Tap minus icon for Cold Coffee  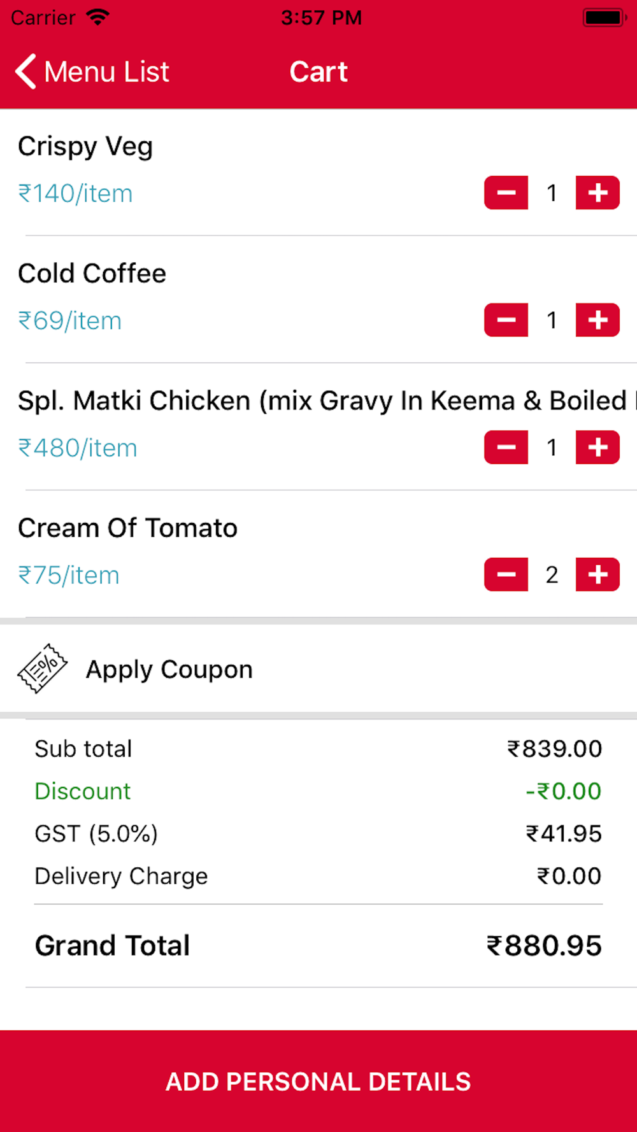tap(506, 320)
